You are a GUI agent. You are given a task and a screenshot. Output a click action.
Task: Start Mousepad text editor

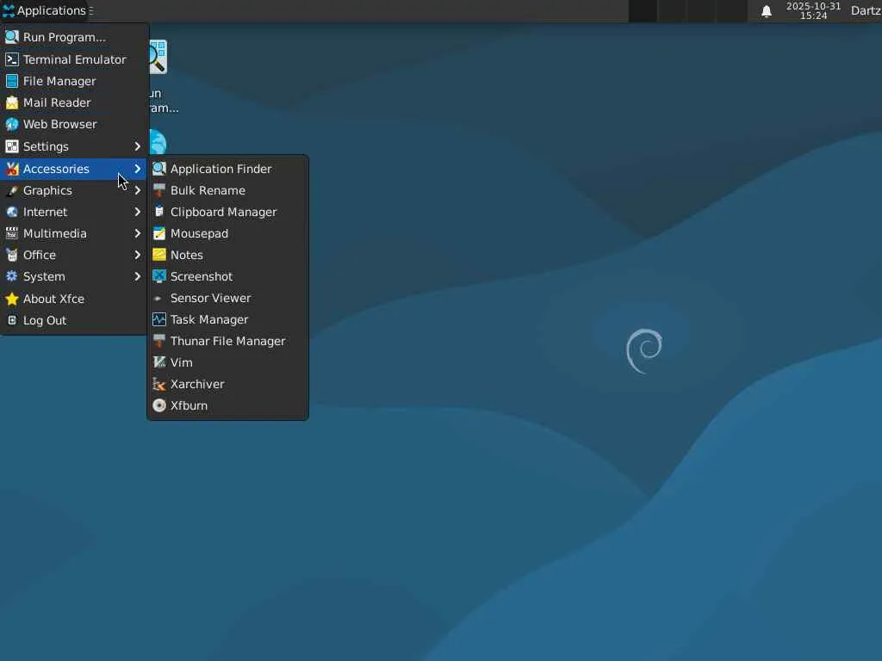point(227,233)
